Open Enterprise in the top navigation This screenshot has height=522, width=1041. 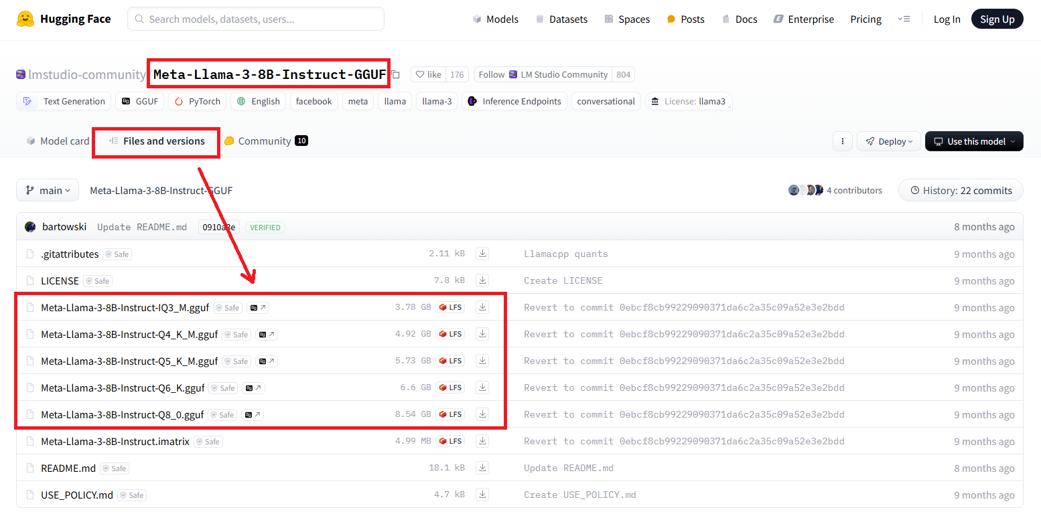click(x=804, y=19)
